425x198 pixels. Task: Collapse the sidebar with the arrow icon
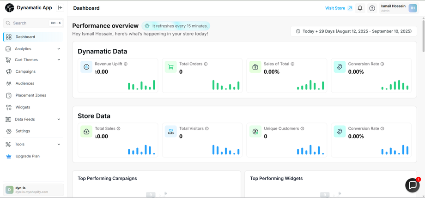tap(60, 8)
